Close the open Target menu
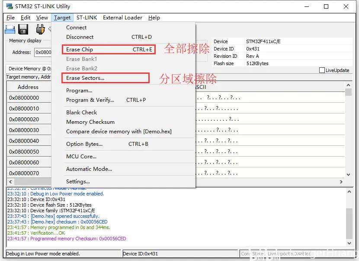The height and width of the screenshot is (261, 359). coord(62,18)
